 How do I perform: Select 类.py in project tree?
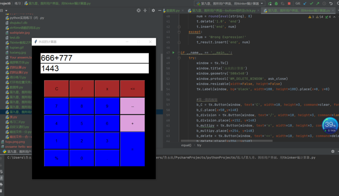pyautogui.click(x=13, y=117)
